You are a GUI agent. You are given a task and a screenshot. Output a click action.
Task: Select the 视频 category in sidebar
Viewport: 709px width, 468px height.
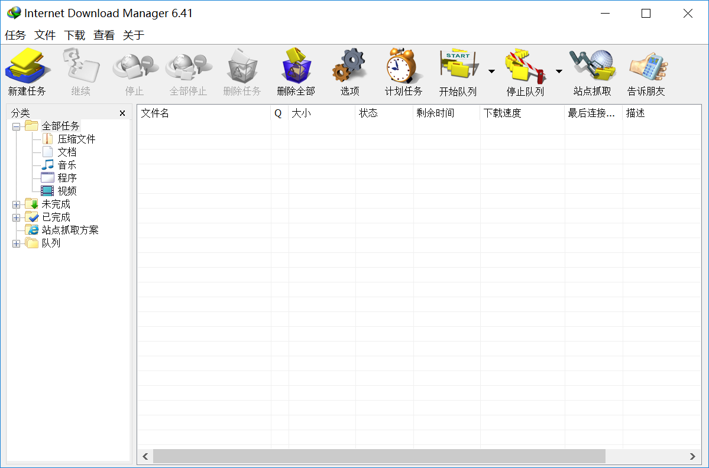(x=66, y=190)
